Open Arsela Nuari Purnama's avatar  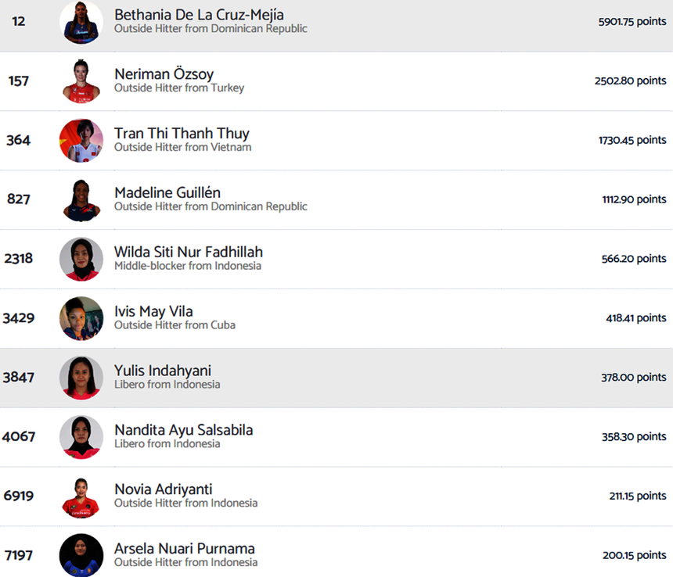pyautogui.click(x=81, y=555)
